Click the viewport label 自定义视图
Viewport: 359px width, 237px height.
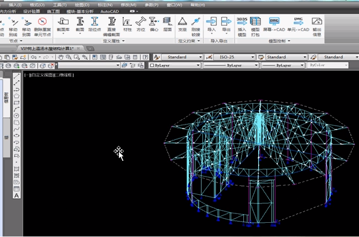click(x=42, y=75)
